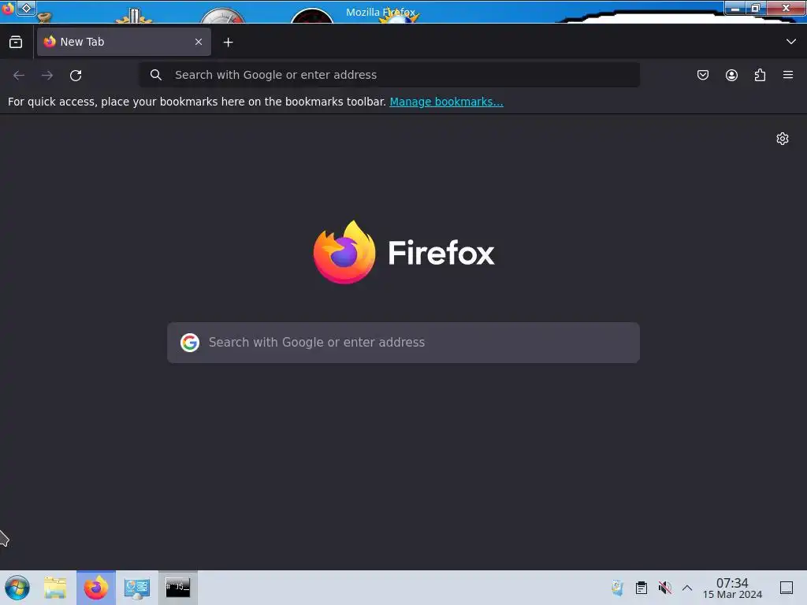Expand hidden system tray icons
807x605 pixels.
coord(687,588)
